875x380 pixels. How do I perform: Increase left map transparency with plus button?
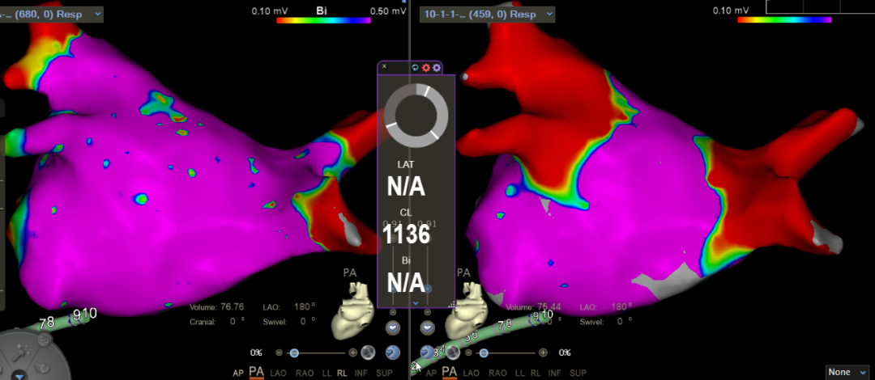[352, 353]
